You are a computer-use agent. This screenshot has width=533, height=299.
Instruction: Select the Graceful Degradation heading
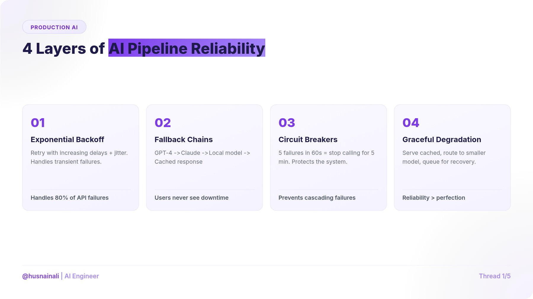(x=442, y=139)
